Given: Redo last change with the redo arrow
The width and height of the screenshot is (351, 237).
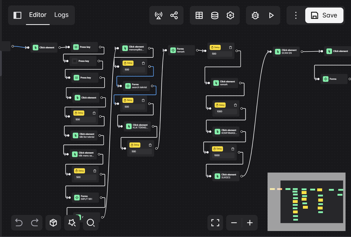Looking at the screenshot, I should [x=35, y=223].
